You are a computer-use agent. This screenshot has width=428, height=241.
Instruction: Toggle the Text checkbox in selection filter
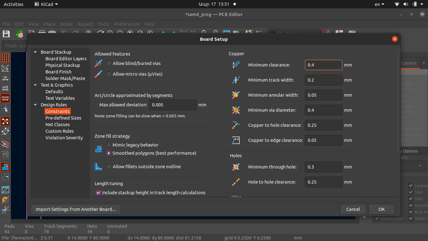click(411, 192)
